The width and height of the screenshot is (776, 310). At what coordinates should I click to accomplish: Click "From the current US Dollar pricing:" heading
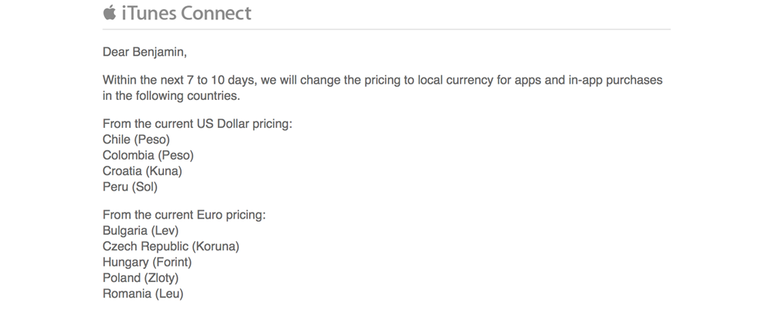tap(197, 124)
